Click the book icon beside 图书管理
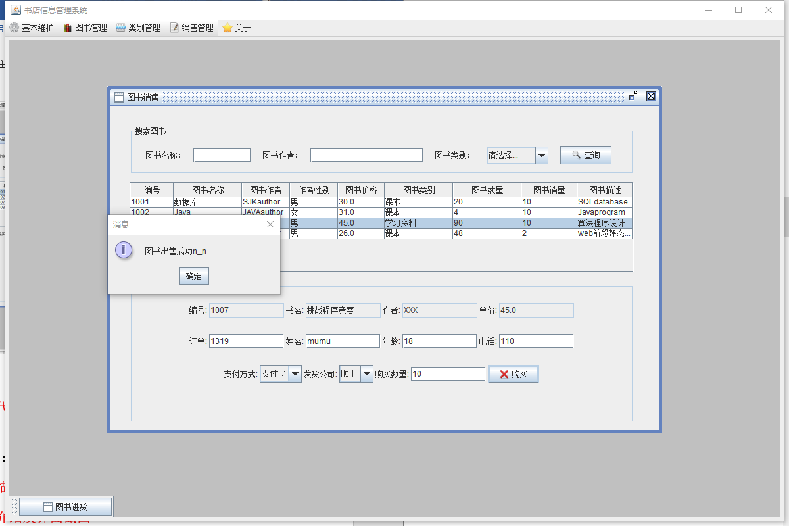Image resolution: width=789 pixels, height=526 pixels. [x=66, y=28]
